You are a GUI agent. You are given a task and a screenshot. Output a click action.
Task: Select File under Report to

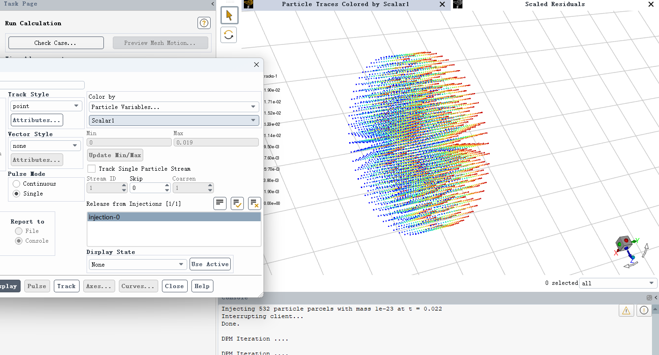(19, 231)
